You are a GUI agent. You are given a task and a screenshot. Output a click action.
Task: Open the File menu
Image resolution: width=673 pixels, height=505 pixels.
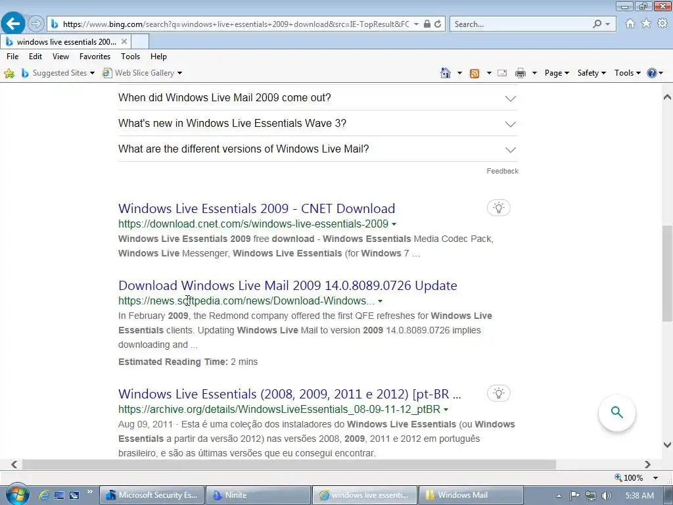[x=12, y=57]
